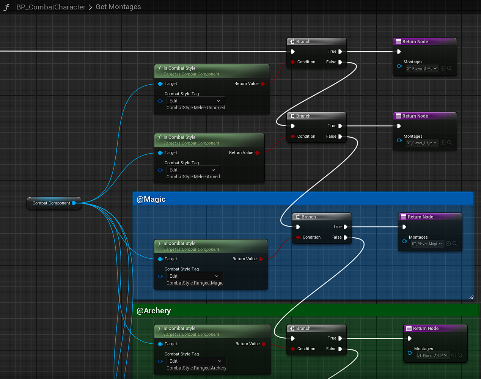Click the Get Montages breadcrumb item
This screenshot has height=379, width=481.
[118, 7]
